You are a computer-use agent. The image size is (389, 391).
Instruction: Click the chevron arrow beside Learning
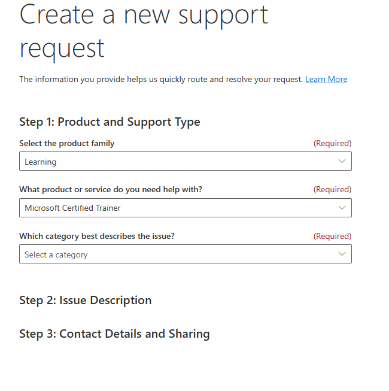pyautogui.click(x=342, y=161)
